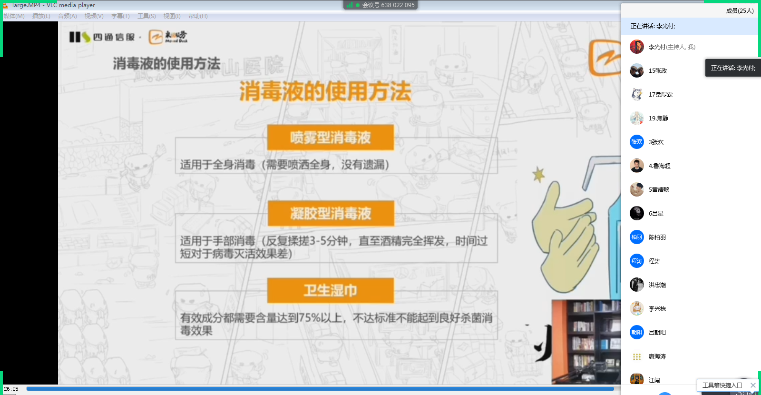Click the VLC cone icon in title bar
The height and width of the screenshot is (395, 761).
[x=6, y=5]
